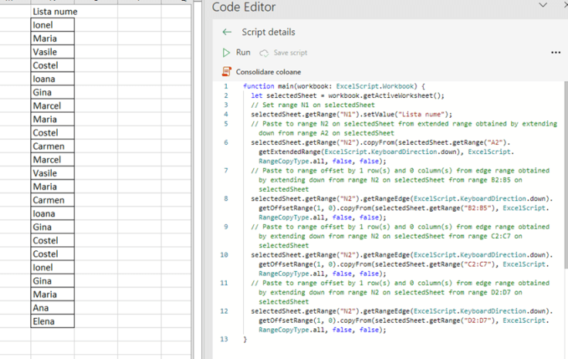
Task: Expand the Code Editor pane options chevron
Action: tap(544, 5)
